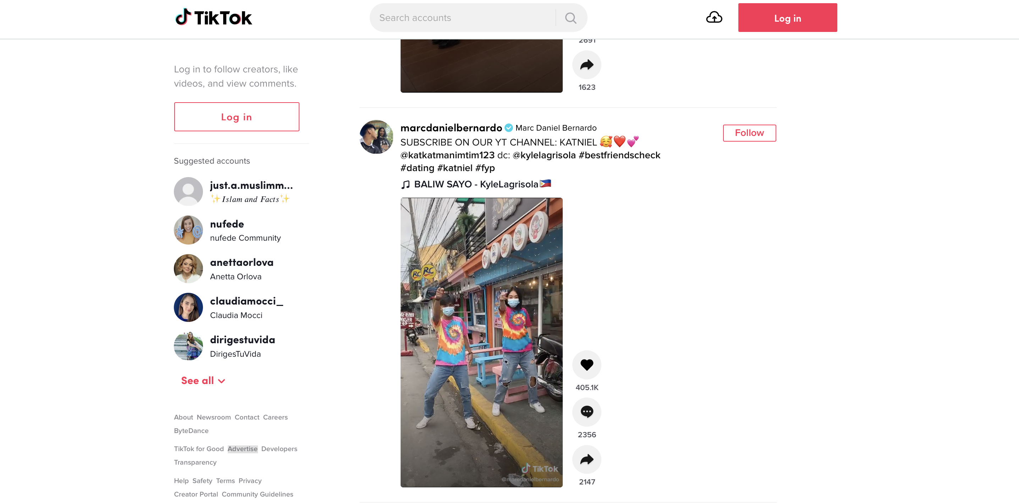Image resolution: width=1019 pixels, height=504 pixels.
Task: Open dirigestuvida account name
Action: tap(242, 340)
